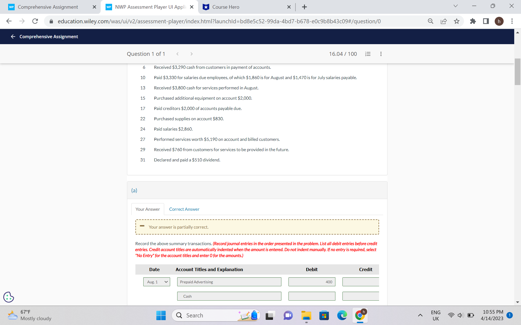The image size is (521, 325).
Task: Open the search magnifier in the address bar
Action: 430,21
